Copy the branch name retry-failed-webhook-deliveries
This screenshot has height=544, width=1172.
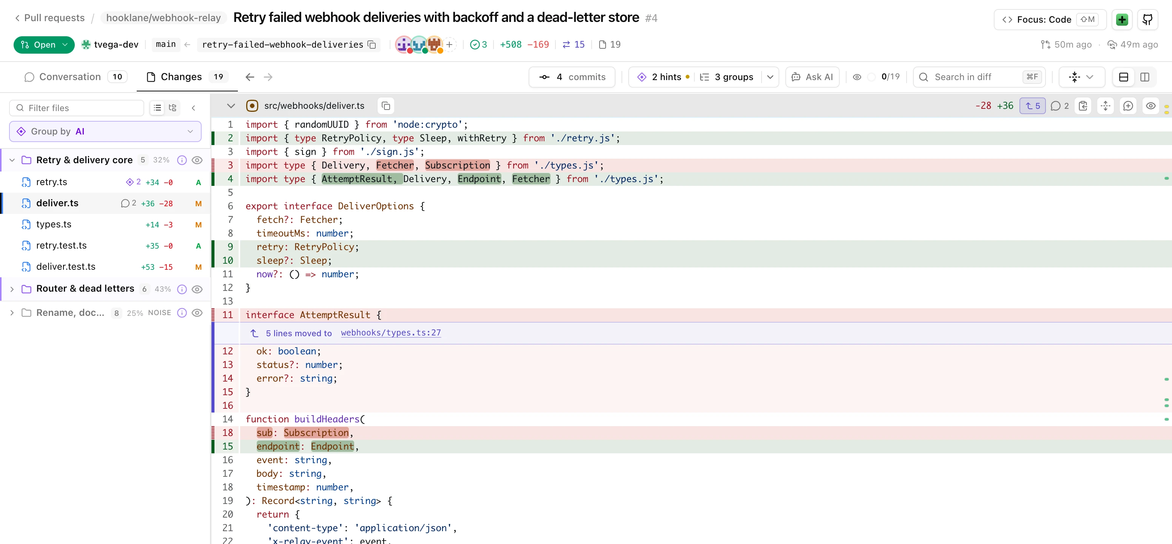pos(372,45)
